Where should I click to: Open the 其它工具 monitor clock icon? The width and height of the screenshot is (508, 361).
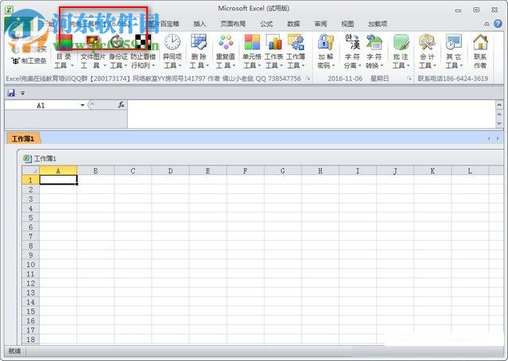(454, 42)
